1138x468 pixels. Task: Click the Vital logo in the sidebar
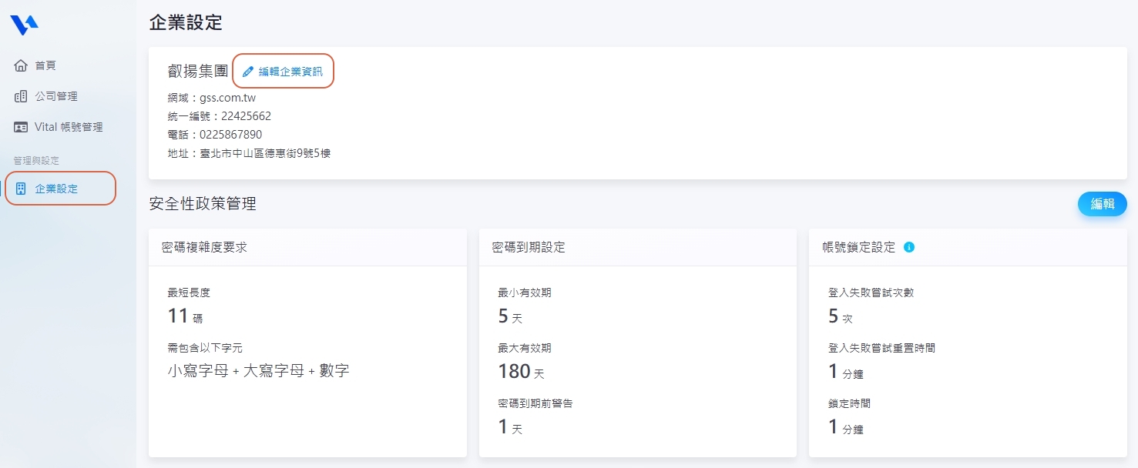[24, 25]
